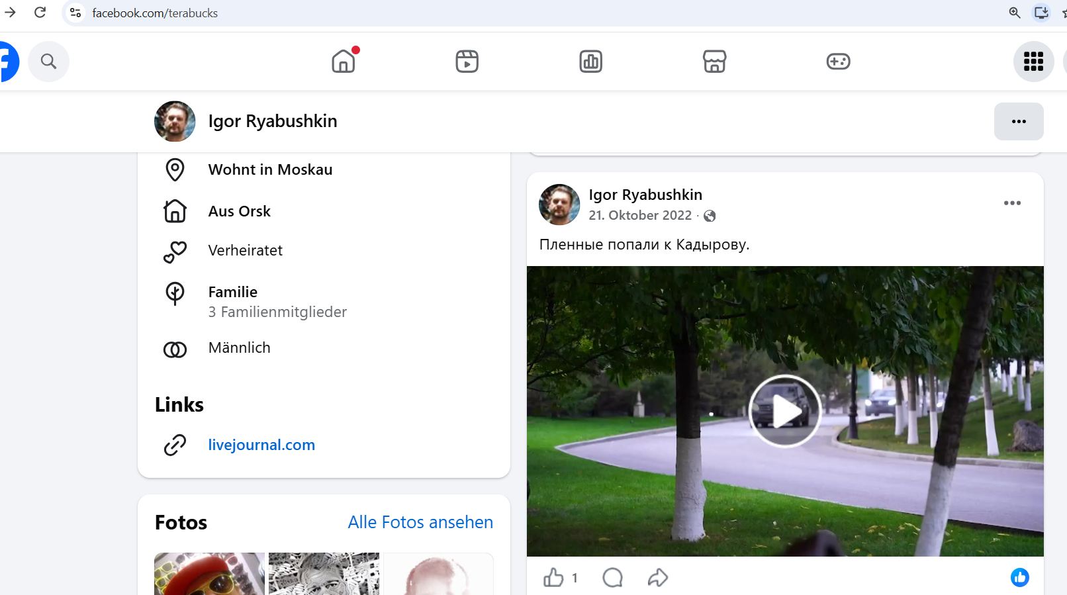Click the family tree icon
1067x595 pixels.
175,293
